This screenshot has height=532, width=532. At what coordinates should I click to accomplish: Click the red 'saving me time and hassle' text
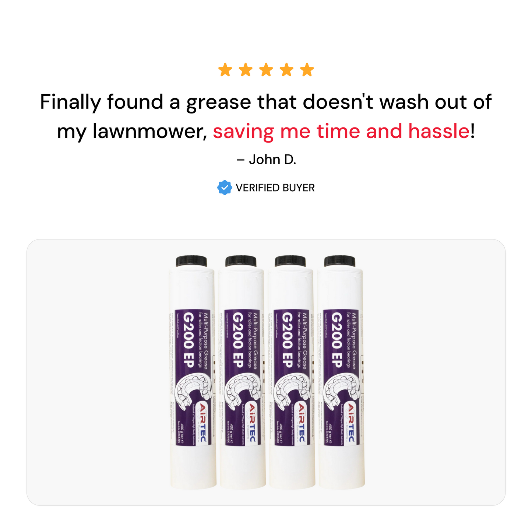(341, 131)
